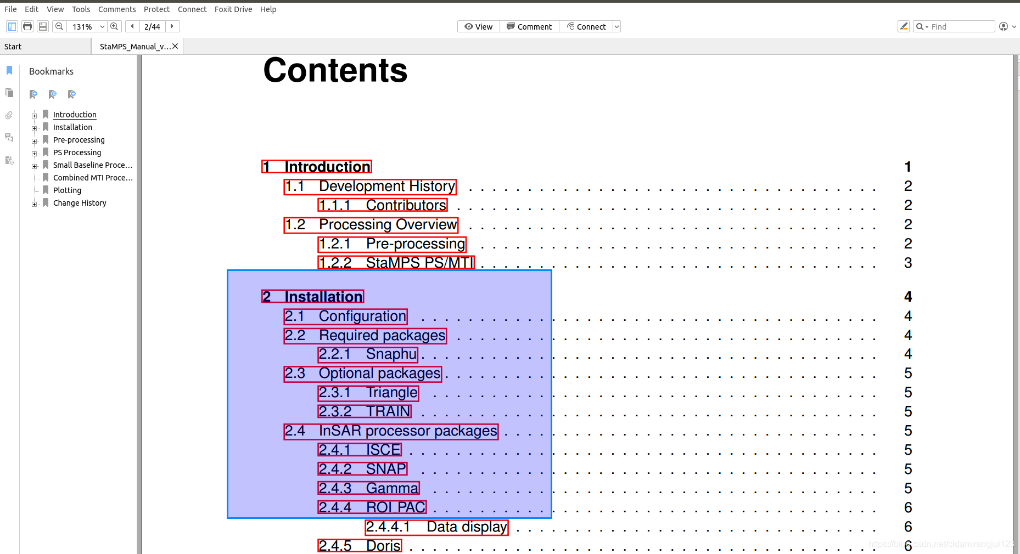Viewport: 1020px width, 554px height.
Task: Open the File menu
Action: 10,9
